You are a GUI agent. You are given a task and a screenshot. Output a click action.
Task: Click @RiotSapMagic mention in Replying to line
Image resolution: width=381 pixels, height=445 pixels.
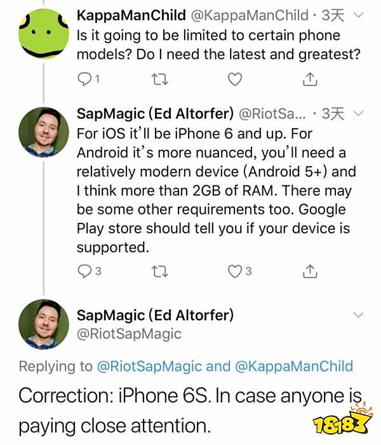(149, 366)
